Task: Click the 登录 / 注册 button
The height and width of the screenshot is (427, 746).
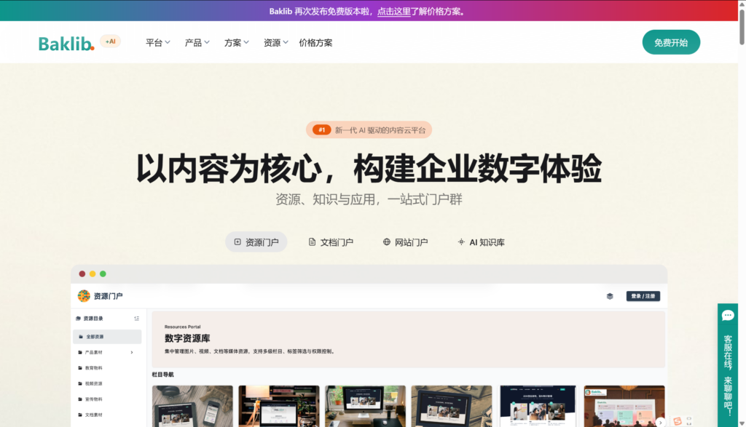Action: pyautogui.click(x=643, y=296)
